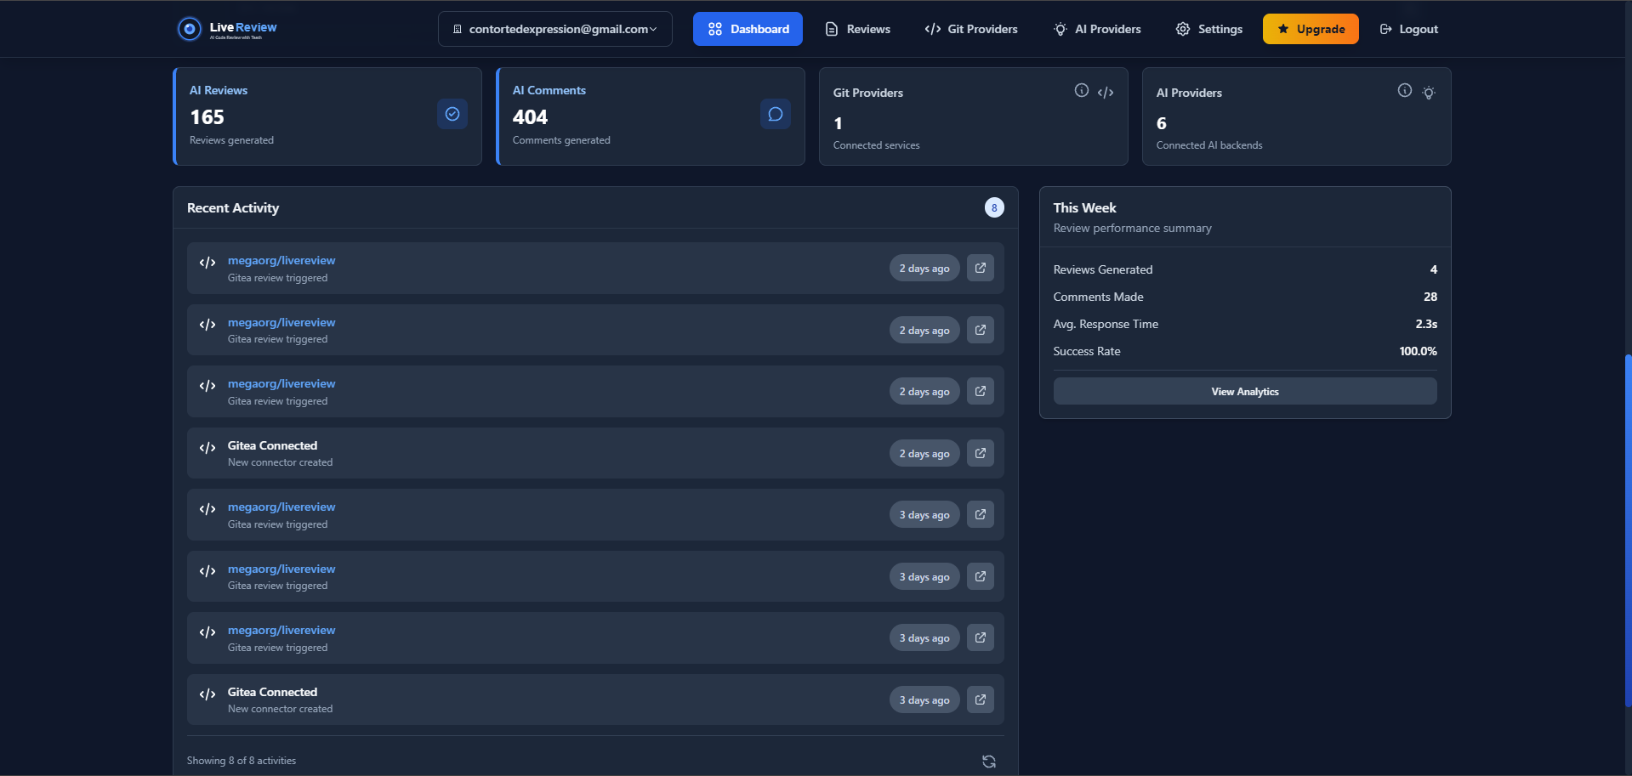1632x776 pixels.
Task: Click the lightbulb icon on the AI Providers card
Action: [1429, 92]
